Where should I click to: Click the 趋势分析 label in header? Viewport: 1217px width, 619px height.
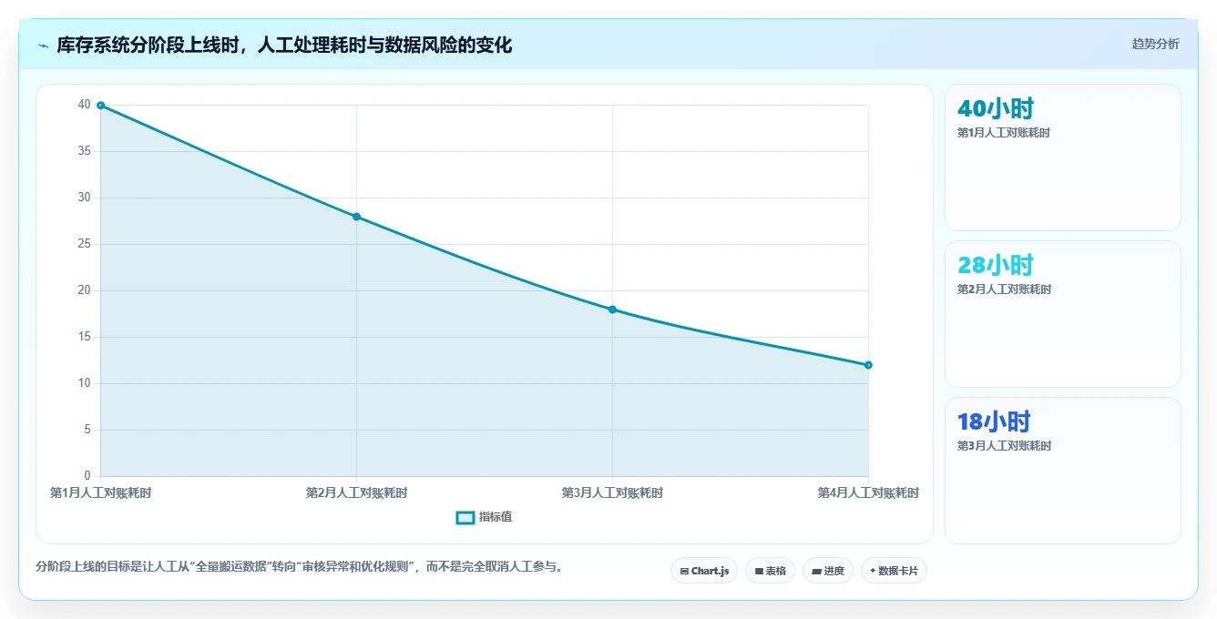1155,44
